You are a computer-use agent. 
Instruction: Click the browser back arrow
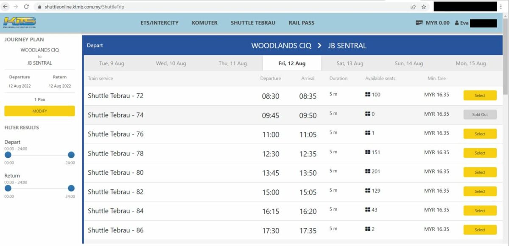[6, 7]
